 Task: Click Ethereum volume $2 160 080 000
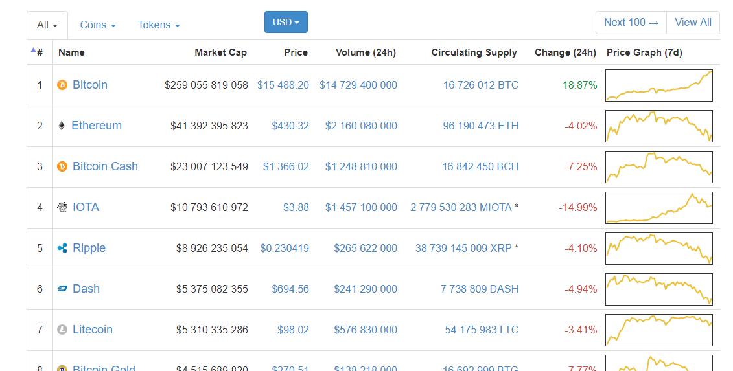tap(361, 126)
